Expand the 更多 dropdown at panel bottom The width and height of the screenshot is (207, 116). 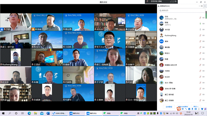coord(196,106)
